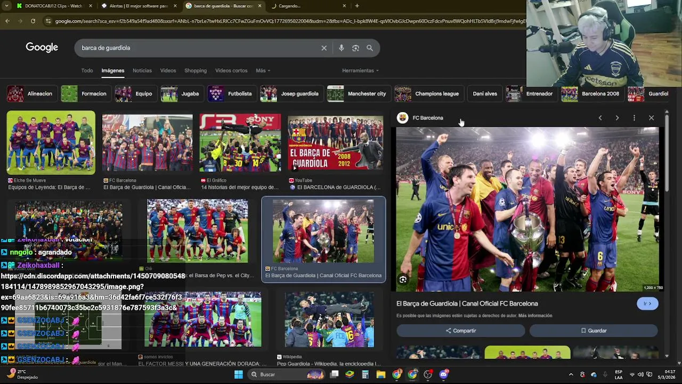
Task: View site information icon in address bar
Action: [x=48, y=21]
